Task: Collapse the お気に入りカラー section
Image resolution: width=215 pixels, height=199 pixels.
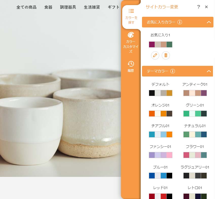Action: [209, 22]
